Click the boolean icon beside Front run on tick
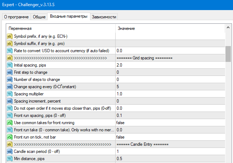The height and width of the screenshot is (163, 233). [x=9, y=137]
